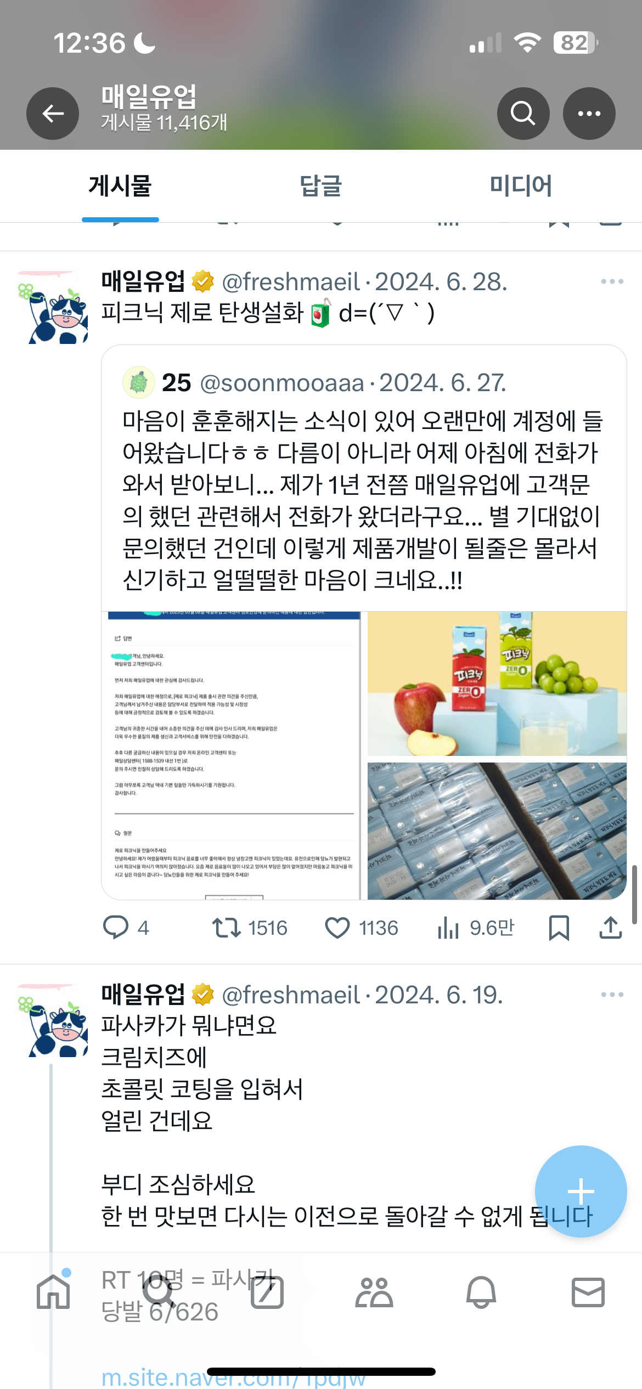This screenshot has height=1389, width=642.
Task: Go to Home in bottom navigation
Action: [53, 1292]
